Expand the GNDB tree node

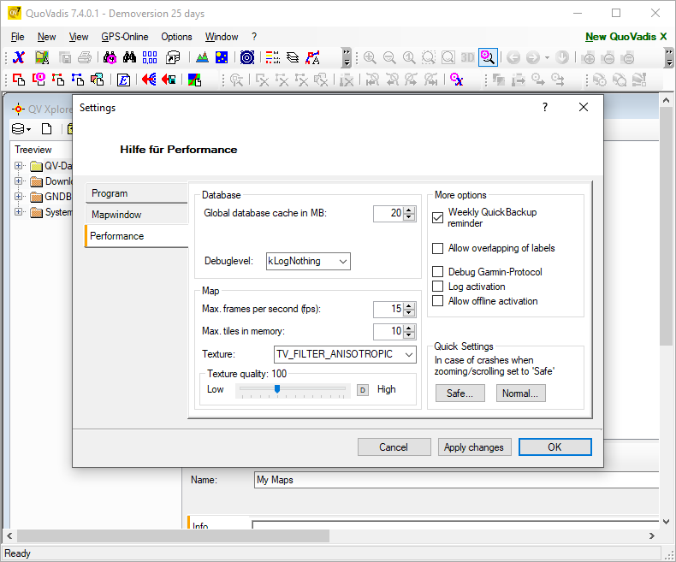pos(19,197)
